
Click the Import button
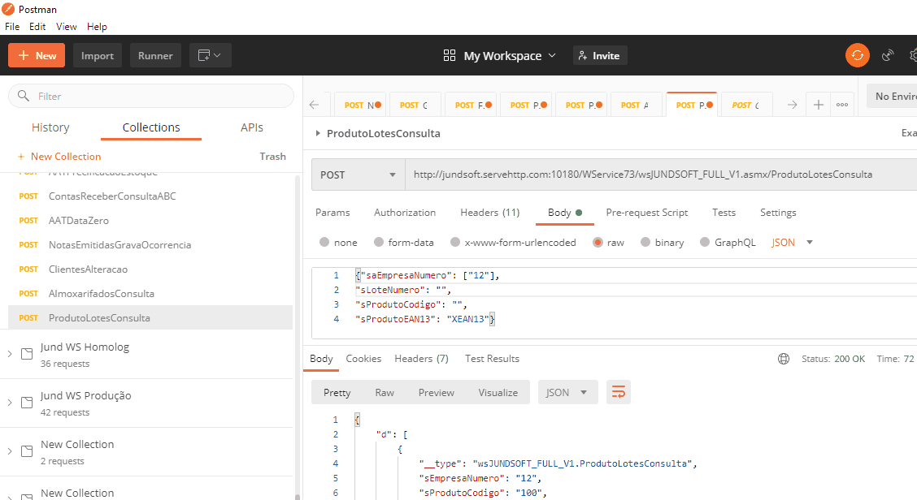point(98,55)
